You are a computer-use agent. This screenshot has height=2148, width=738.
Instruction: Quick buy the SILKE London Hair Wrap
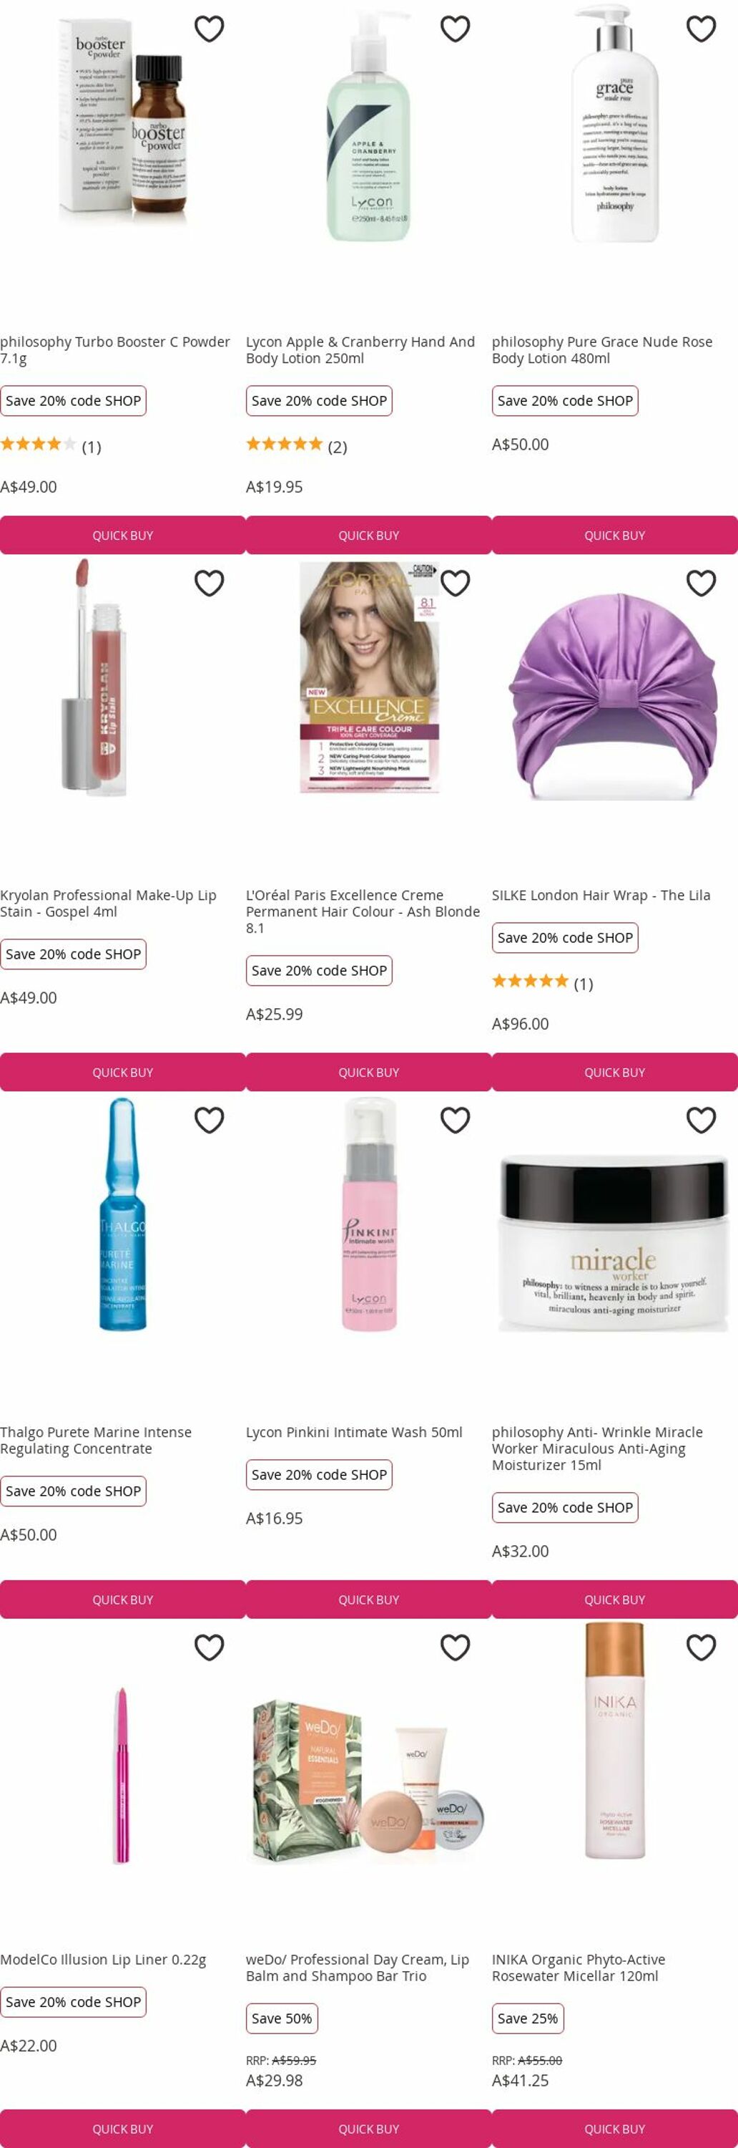coord(615,1073)
